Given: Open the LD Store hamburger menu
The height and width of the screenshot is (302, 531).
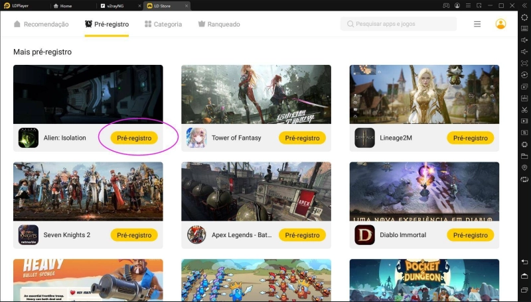Looking at the screenshot, I should pos(477,24).
